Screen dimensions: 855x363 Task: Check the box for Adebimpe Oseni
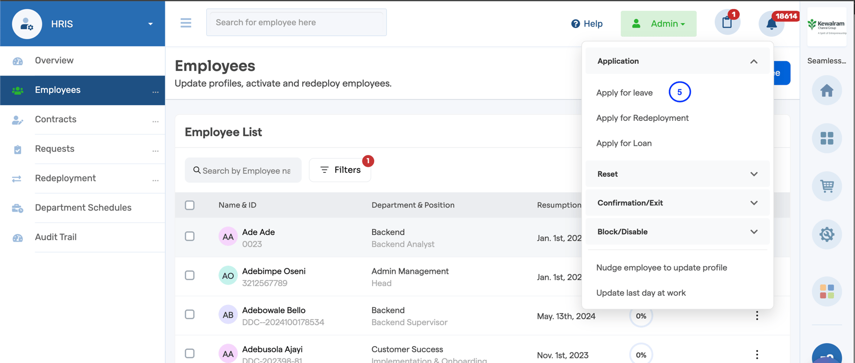189,275
